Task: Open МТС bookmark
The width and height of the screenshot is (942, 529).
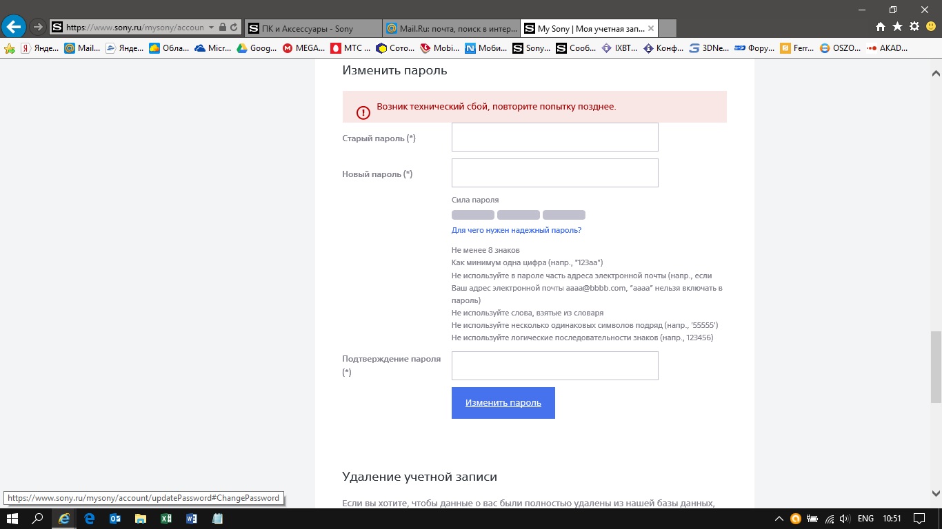Action: [x=351, y=48]
